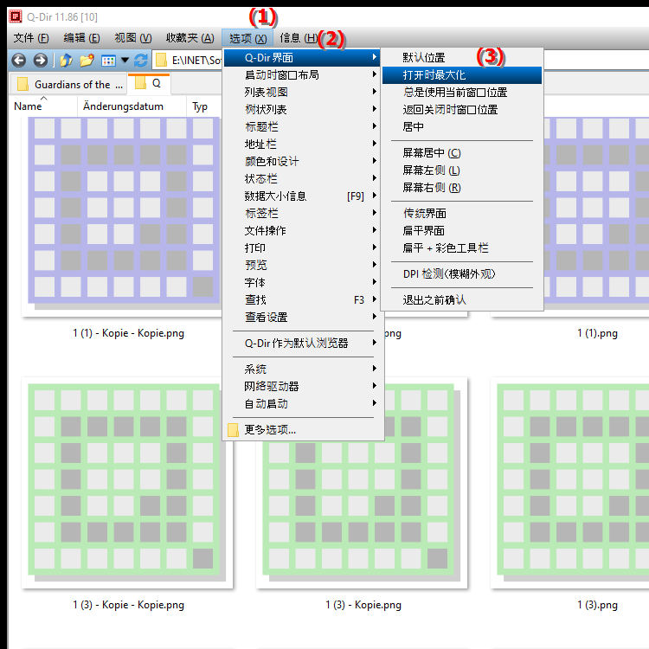Open the 选项 (X) menu
The width and height of the screenshot is (649, 649).
pyautogui.click(x=247, y=38)
